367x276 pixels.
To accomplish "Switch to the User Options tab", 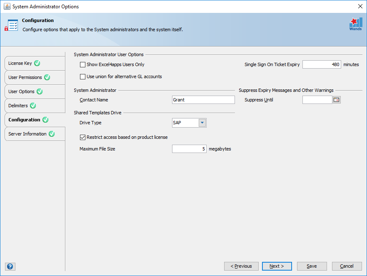I will (x=35, y=91).
